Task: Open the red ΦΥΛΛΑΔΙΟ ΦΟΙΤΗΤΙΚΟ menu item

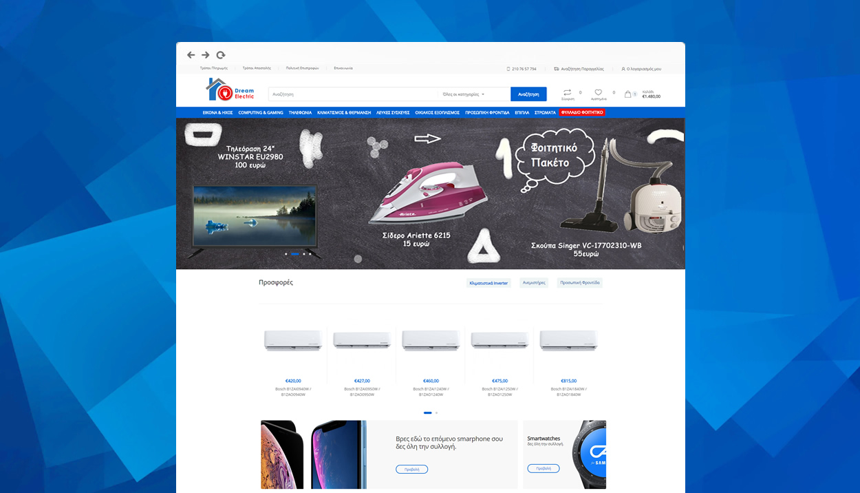Action: [582, 112]
